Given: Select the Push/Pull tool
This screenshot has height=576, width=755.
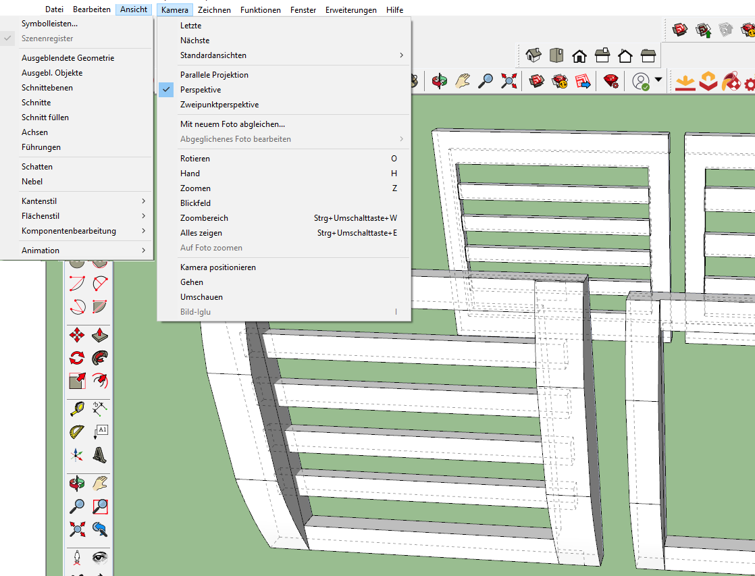Looking at the screenshot, I should pyautogui.click(x=100, y=336).
